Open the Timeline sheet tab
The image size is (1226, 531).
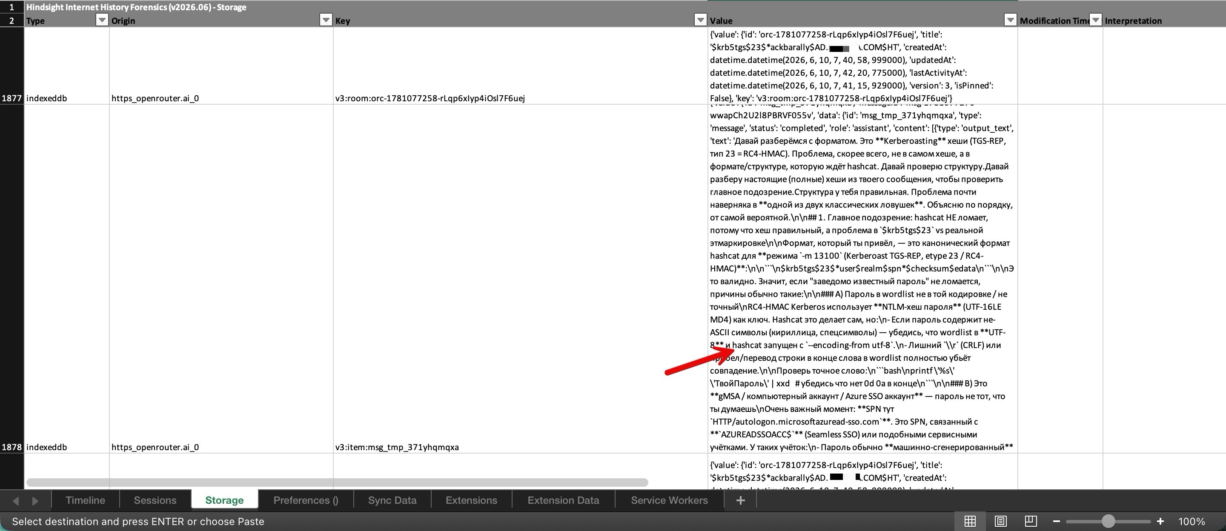(85, 500)
